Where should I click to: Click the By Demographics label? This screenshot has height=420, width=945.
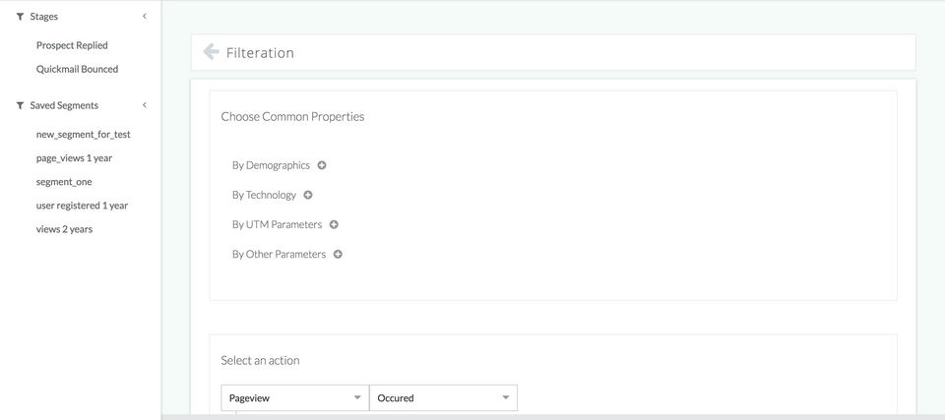coord(271,165)
